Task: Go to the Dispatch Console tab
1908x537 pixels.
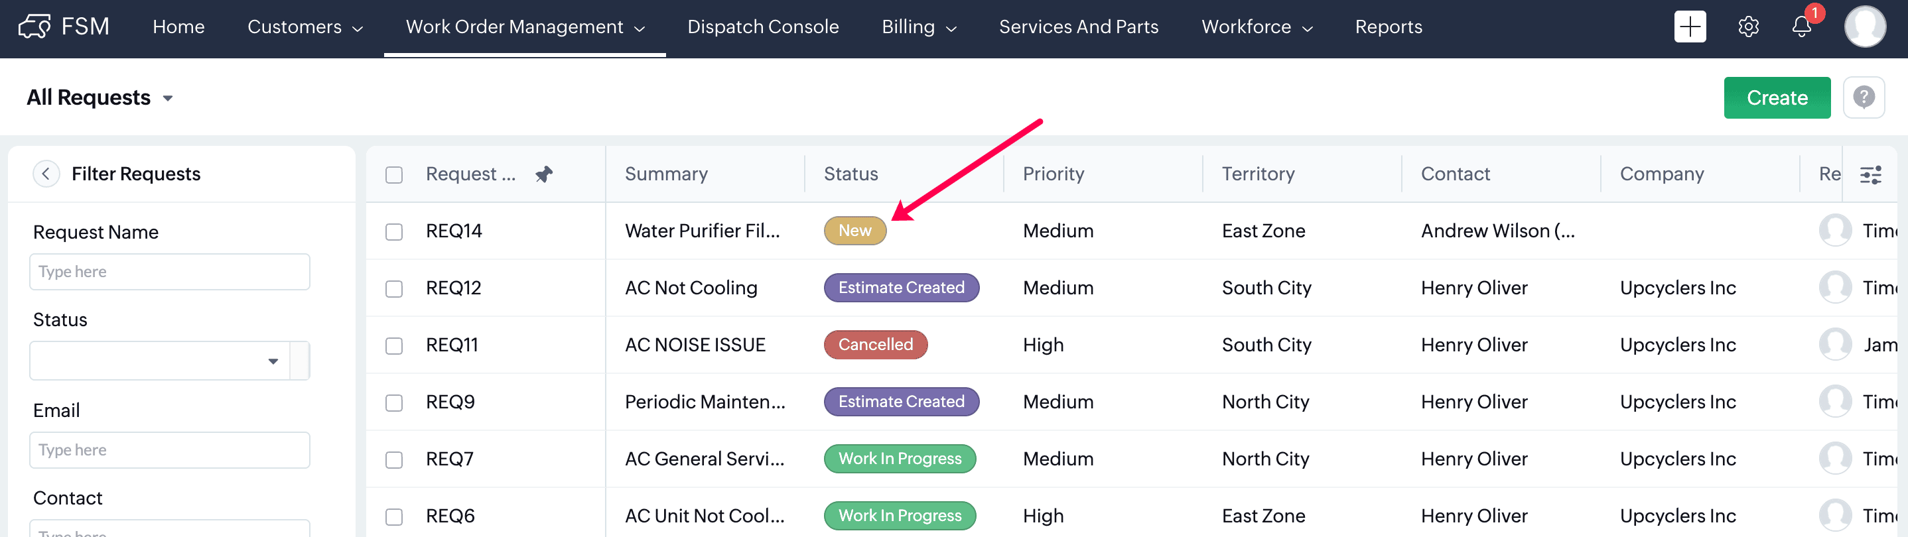Action: click(x=762, y=27)
